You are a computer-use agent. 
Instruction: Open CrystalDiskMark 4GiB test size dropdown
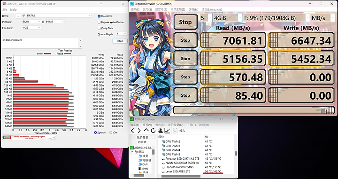(227, 18)
